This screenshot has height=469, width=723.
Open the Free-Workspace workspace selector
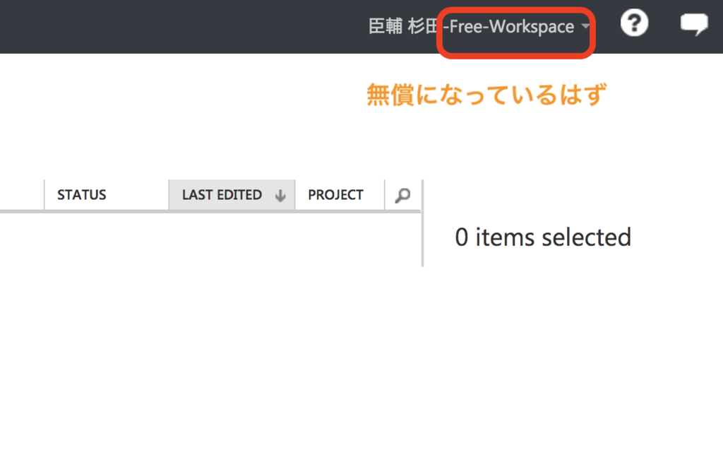[512, 27]
